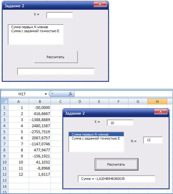Close the lower 'Задание 2' dialog

(x=161, y=112)
